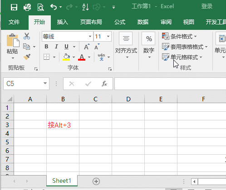This screenshot has width=226, height=190.
Task: Click the Sort A to Z icon
Action: [85, 7]
